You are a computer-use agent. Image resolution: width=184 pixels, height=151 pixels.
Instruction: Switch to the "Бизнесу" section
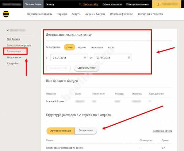51,4
